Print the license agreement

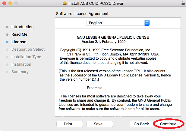pyautogui.click(x=70, y=124)
